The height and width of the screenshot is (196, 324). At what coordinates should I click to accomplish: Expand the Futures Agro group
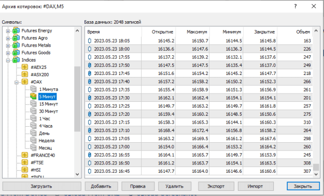(x=8, y=39)
